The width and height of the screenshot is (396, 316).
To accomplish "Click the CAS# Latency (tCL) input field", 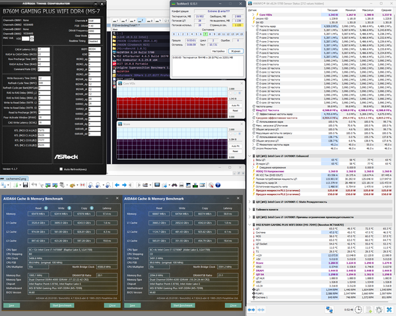I will (x=44, y=50).
